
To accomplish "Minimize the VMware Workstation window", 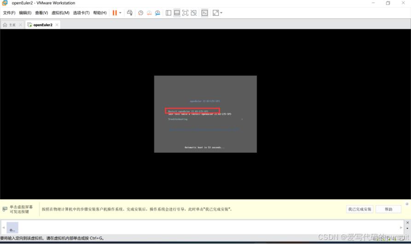I will click(x=373, y=3).
